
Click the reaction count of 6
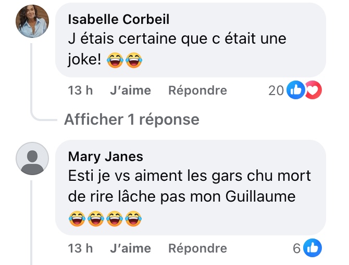point(296,248)
